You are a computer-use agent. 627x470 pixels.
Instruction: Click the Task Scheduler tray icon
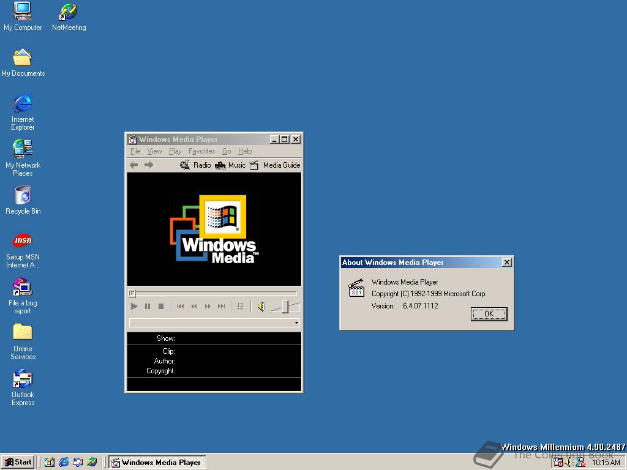pyautogui.click(x=558, y=462)
